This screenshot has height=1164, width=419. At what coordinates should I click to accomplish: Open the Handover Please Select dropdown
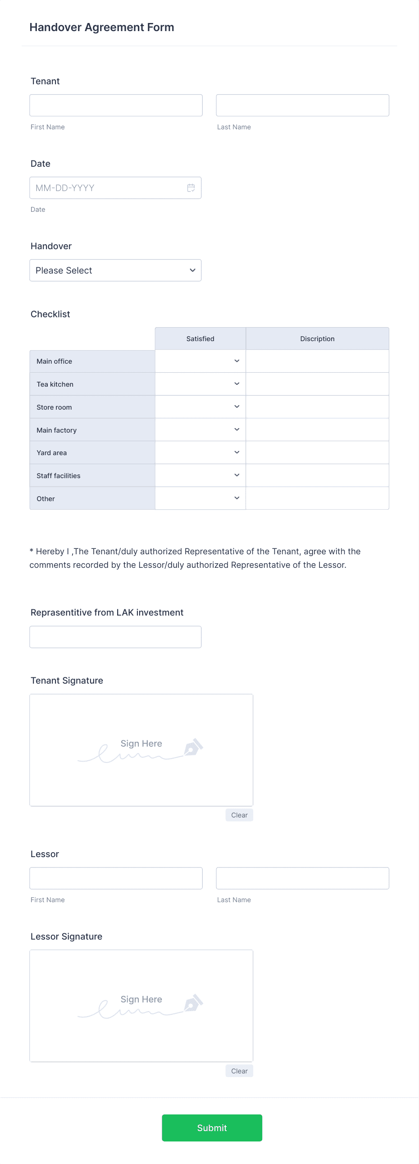click(x=115, y=270)
